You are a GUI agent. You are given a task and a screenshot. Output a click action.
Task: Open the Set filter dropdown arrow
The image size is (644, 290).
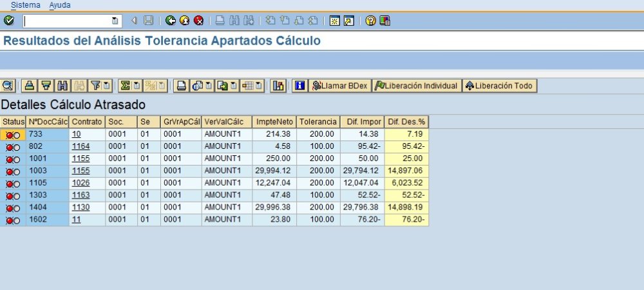tap(107, 86)
